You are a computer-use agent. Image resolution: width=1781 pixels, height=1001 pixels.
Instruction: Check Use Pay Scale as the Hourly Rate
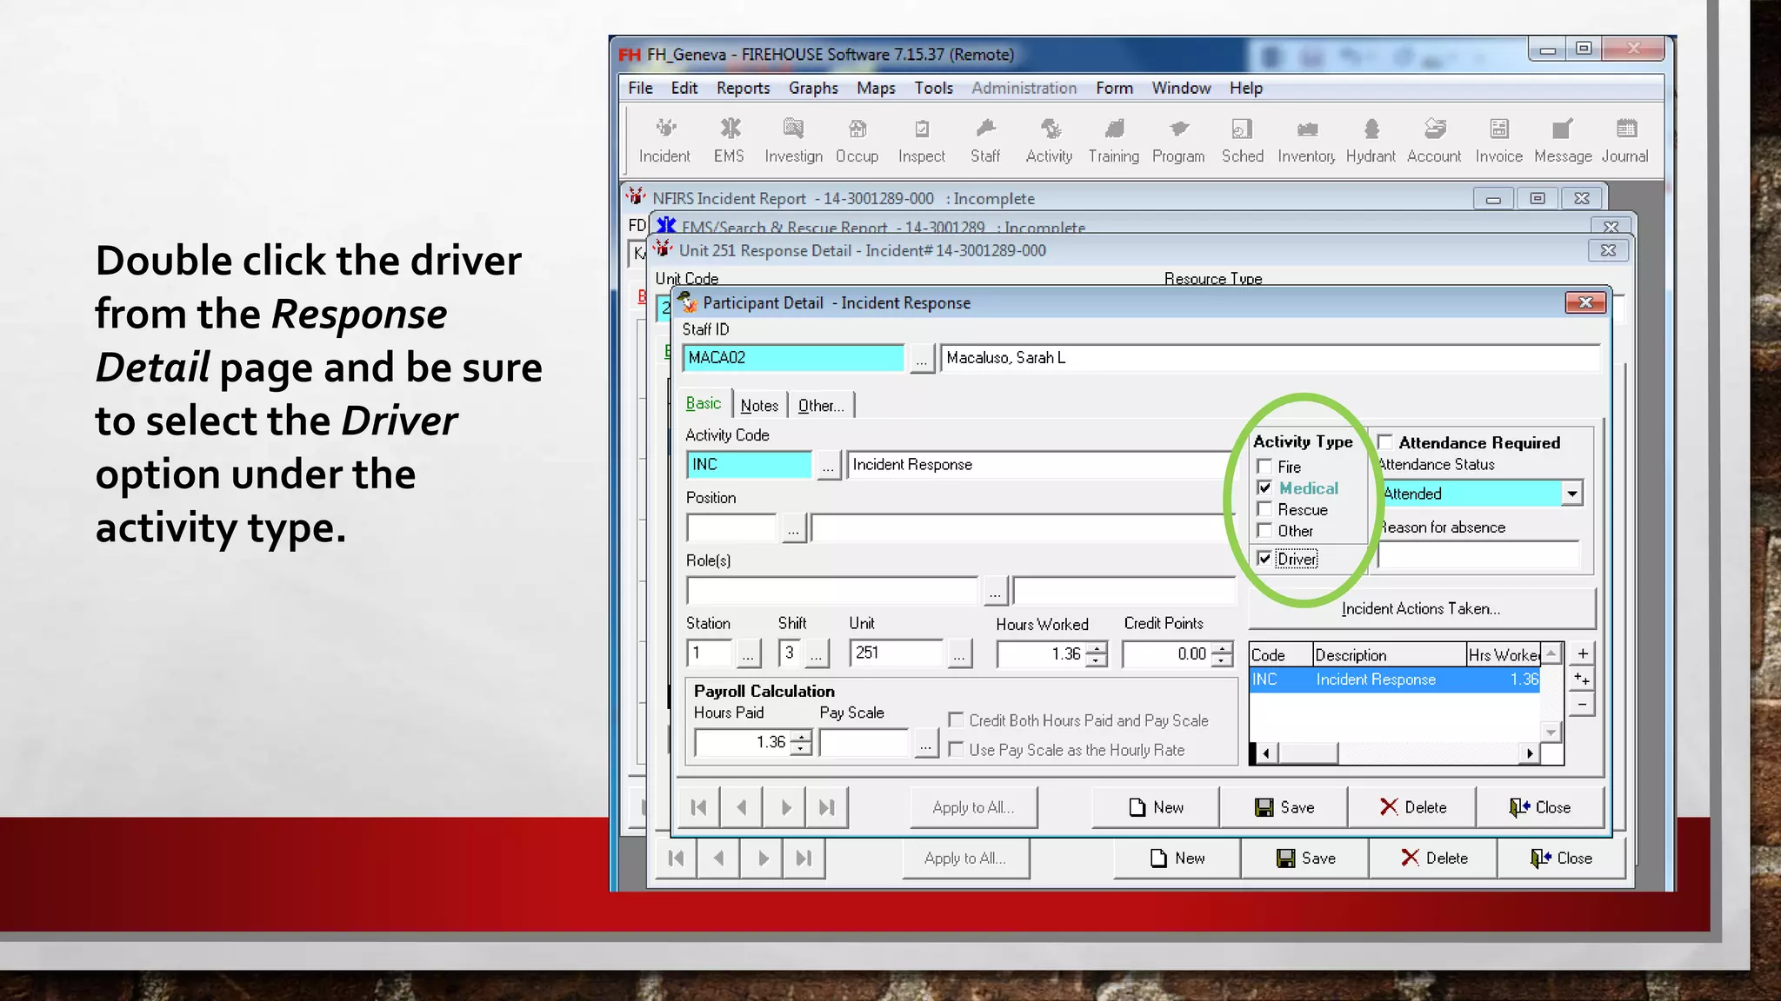pos(956,749)
